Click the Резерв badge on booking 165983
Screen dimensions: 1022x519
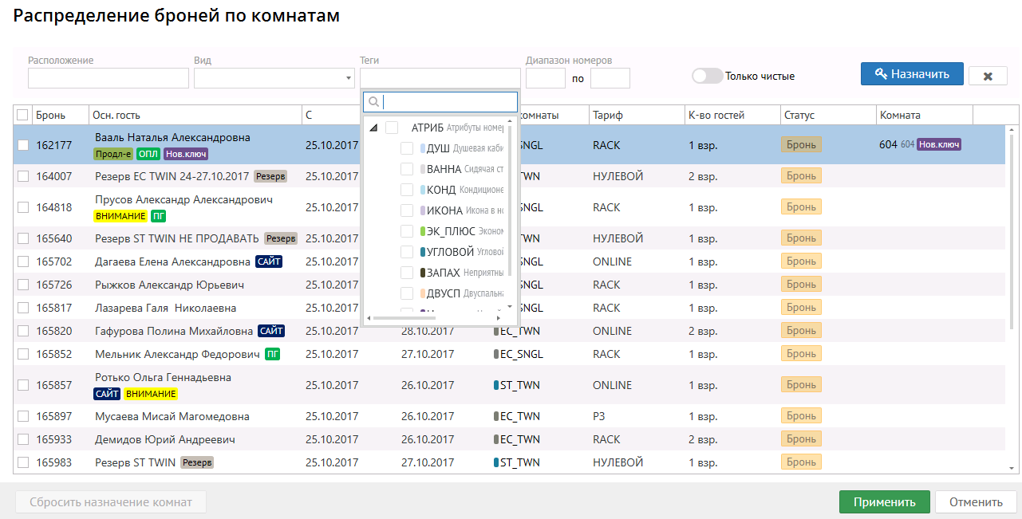(x=196, y=462)
